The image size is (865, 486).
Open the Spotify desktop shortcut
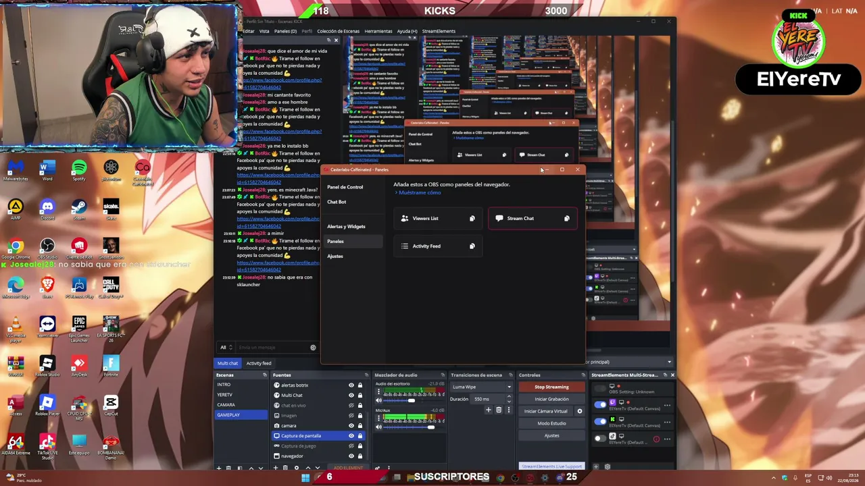79,169
